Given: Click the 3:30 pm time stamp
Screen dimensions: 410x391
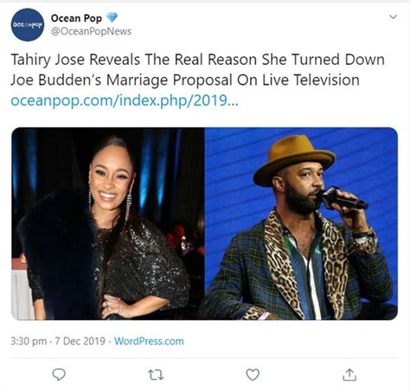Looking at the screenshot, I should pos(29,341).
